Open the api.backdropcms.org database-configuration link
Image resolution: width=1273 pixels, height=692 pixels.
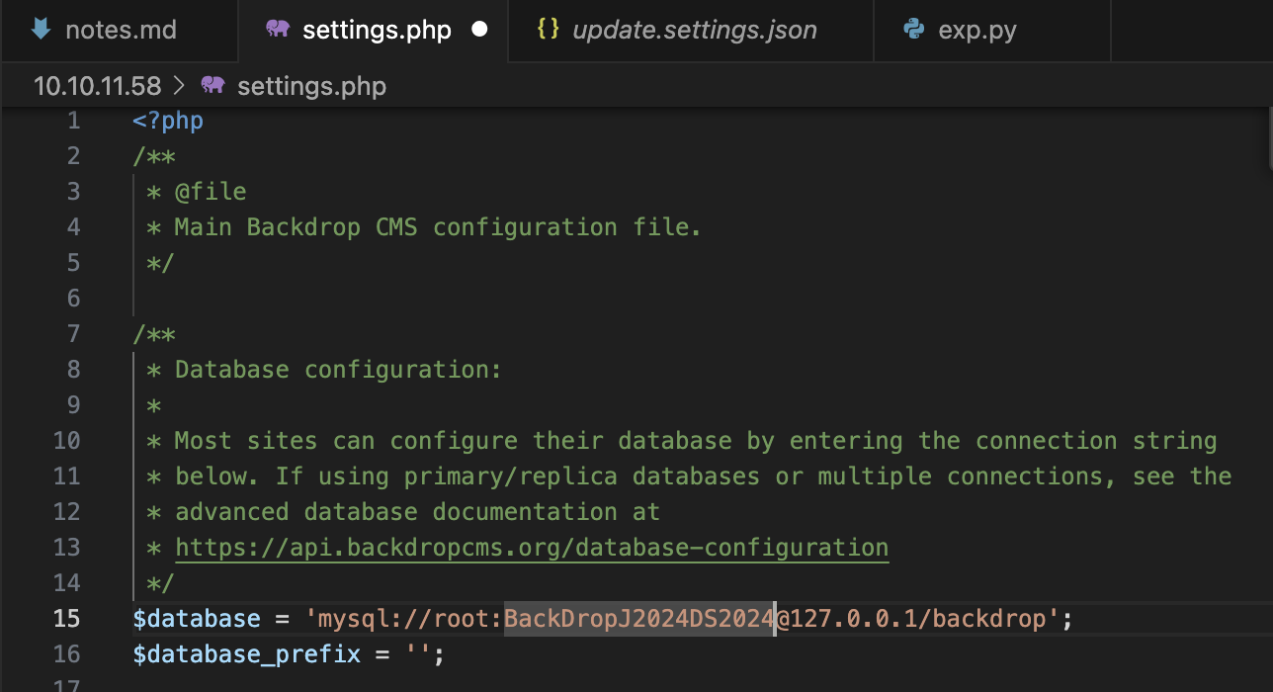[532, 548]
